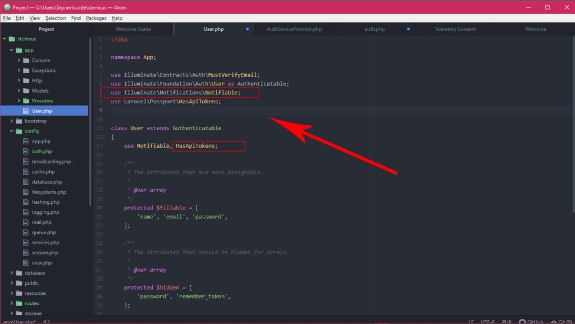Click the modified dot on User.php tab
575x324 pixels.
pyautogui.click(x=248, y=29)
